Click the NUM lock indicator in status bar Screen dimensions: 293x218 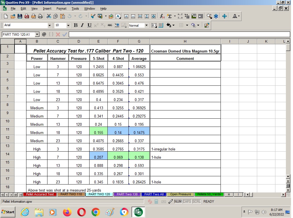click(x=178, y=201)
